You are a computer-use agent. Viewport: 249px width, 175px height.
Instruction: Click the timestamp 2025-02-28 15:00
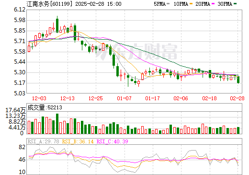coord(98,4)
